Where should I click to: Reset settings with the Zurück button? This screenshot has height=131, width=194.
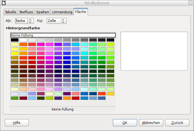[x=177, y=123]
